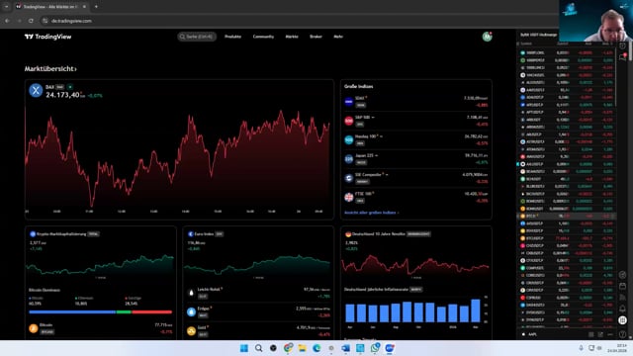
Task: Select the AAPL symbol at the watchlist bottom
Action: [532, 334]
